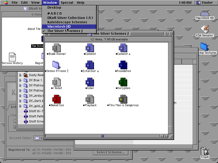Expand the DV_gold folder row
This screenshot has height=163, width=218.
click(20, 106)
